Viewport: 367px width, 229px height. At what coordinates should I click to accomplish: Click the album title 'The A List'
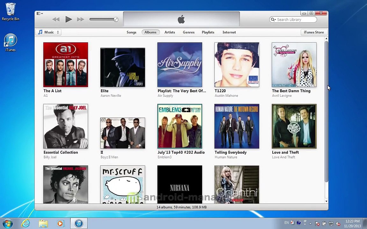click(53, 91)
